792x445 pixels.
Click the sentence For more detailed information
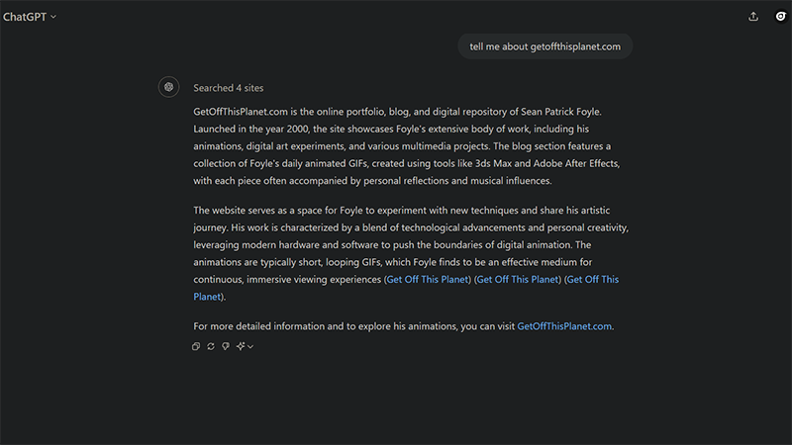click(x=404, y=326)
